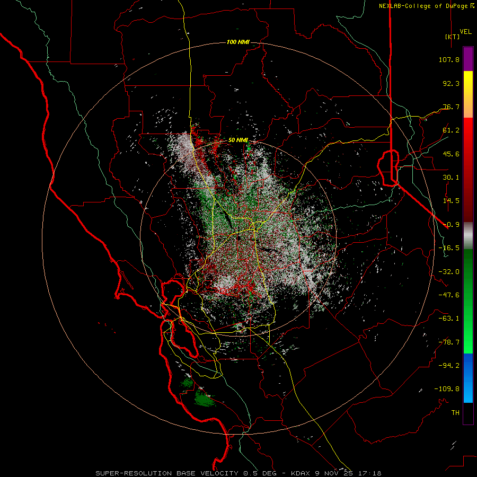The image size is (477, 477).
Task: Click the Super-Resolution Base Velocity caption
Action: coord(238,473)
